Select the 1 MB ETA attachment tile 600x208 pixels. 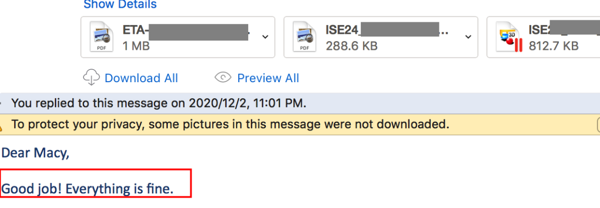point(178,37)
